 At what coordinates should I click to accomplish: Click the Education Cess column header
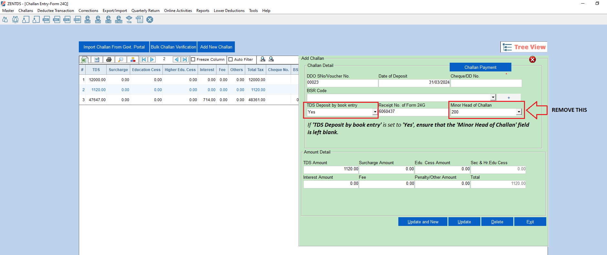click(x=146, y=70)
